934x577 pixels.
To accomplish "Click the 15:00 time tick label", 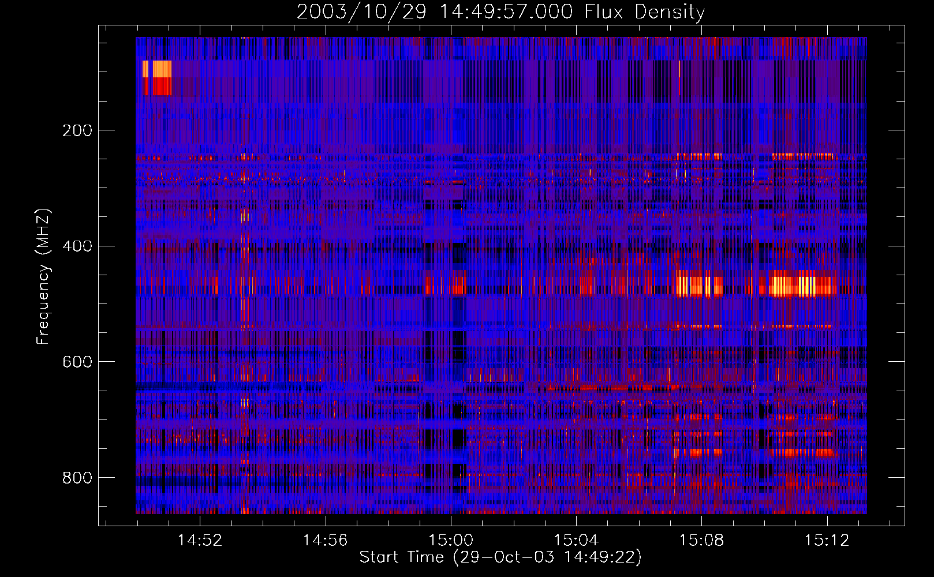I will [x=451, y=540].
